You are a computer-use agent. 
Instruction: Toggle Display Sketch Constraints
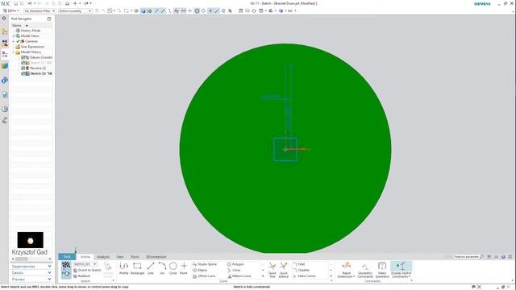coord(401,270)
